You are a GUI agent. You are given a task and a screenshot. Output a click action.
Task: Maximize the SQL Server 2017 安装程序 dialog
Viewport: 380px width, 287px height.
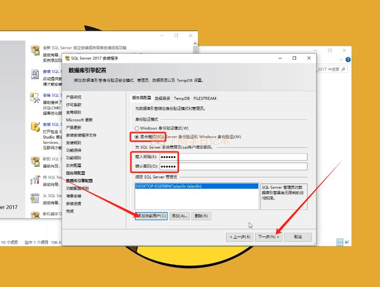click(x=294, y=58)
